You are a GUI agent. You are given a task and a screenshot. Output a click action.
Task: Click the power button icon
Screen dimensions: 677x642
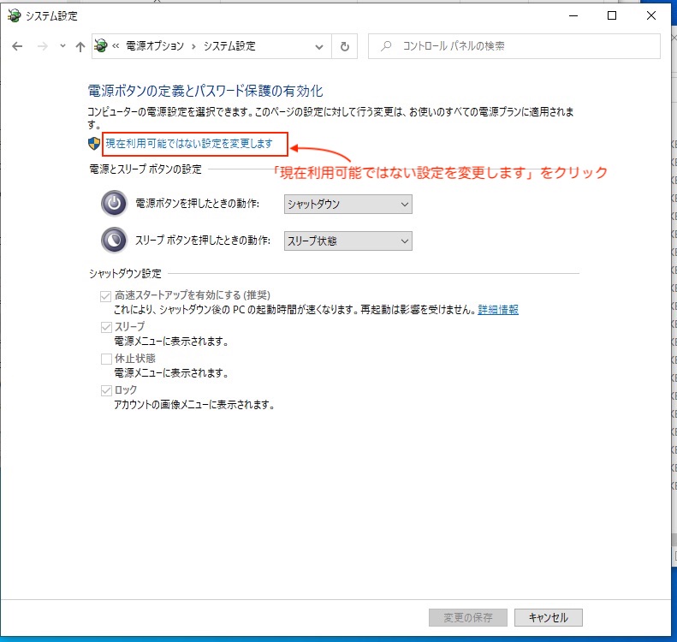point(114,203)
